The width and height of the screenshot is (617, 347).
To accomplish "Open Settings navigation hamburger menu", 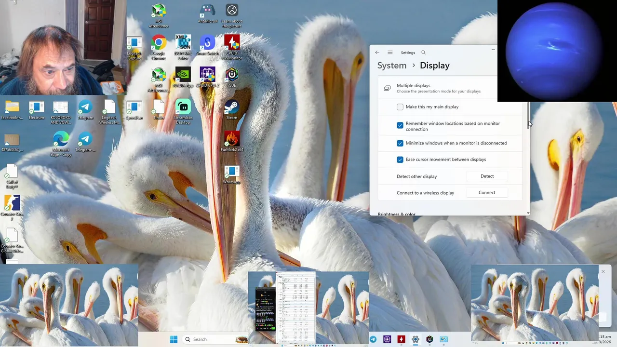I will click(x=390, y=53).
